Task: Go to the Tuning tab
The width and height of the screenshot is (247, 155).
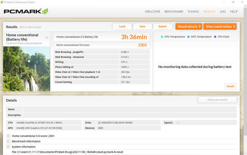Action: [193, 12]
